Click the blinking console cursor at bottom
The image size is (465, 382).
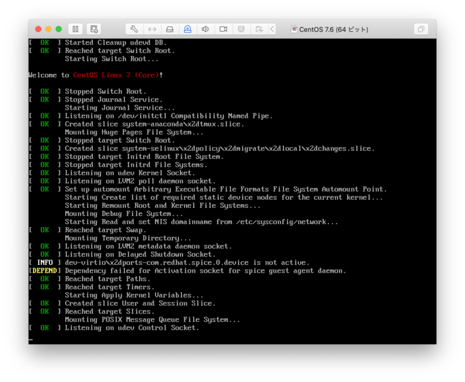pyautogui.click(x=31, y=340)
